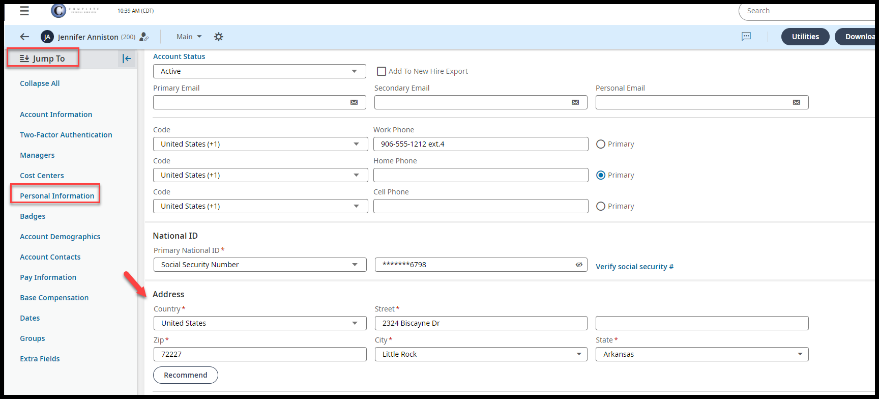Set Cell Phone as Primary
The height and width of the screenshot is (399, 879).
coord(601,206)
